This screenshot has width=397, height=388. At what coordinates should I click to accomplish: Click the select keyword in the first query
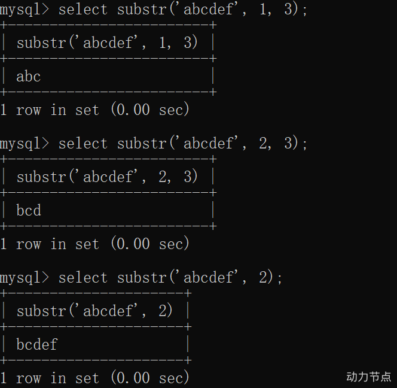tap(83, 10)
